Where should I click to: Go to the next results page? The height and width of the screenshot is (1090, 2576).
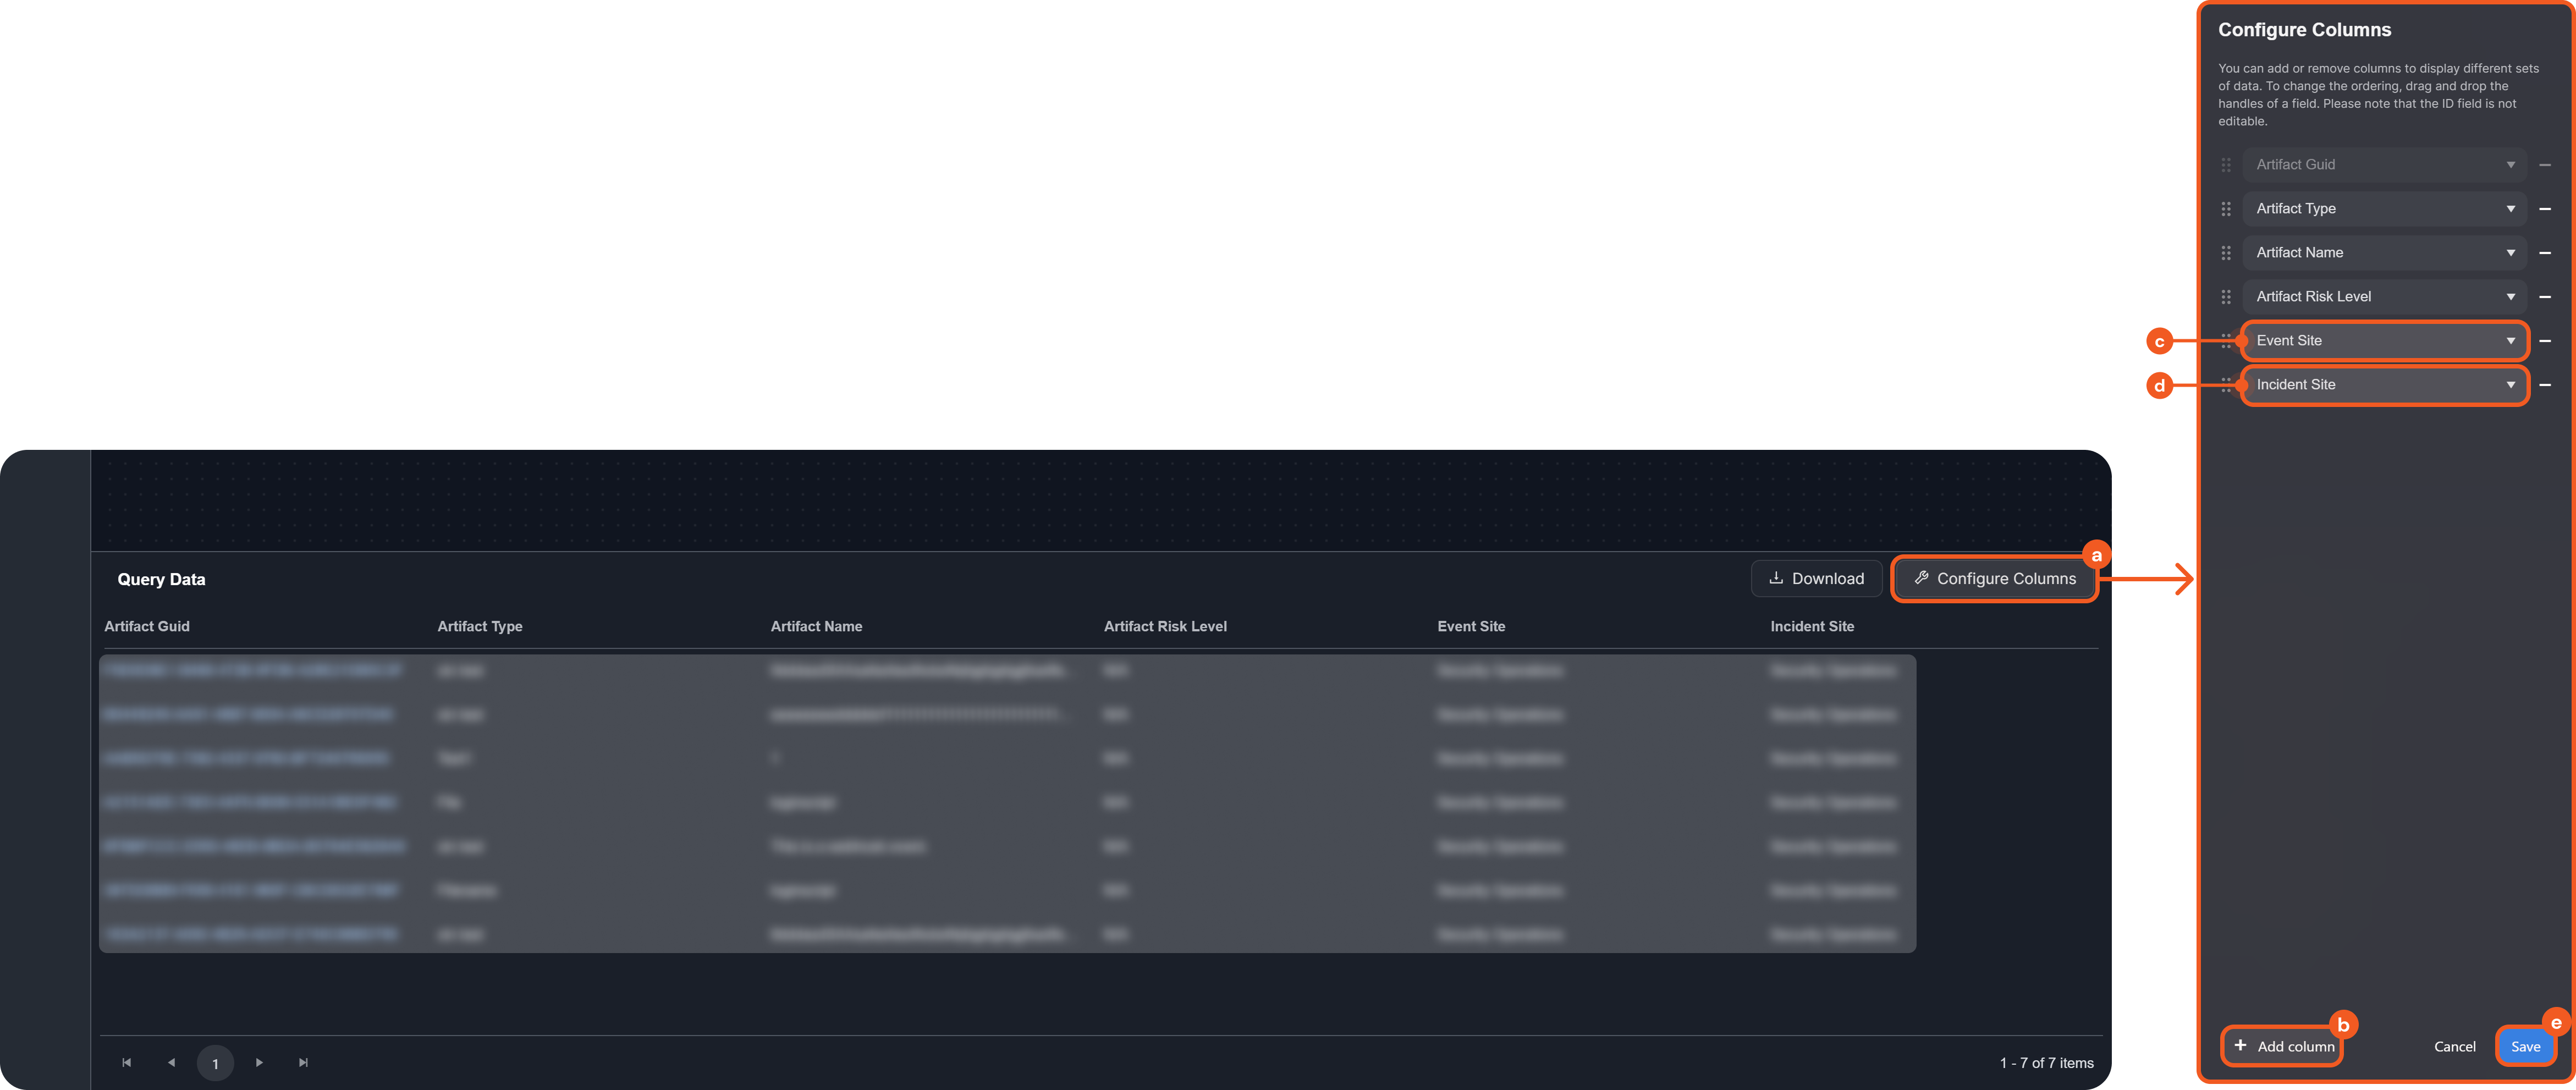(259, 1062)
